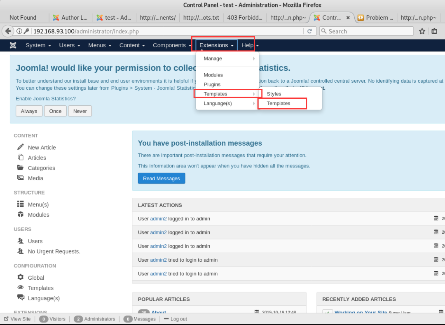Open the Content dropdown menu
This screenshot has width=445, height=325.
132,45
